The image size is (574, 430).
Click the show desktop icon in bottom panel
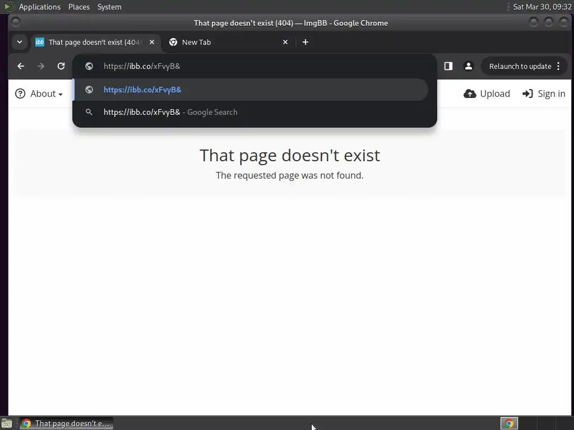(7, 423)
